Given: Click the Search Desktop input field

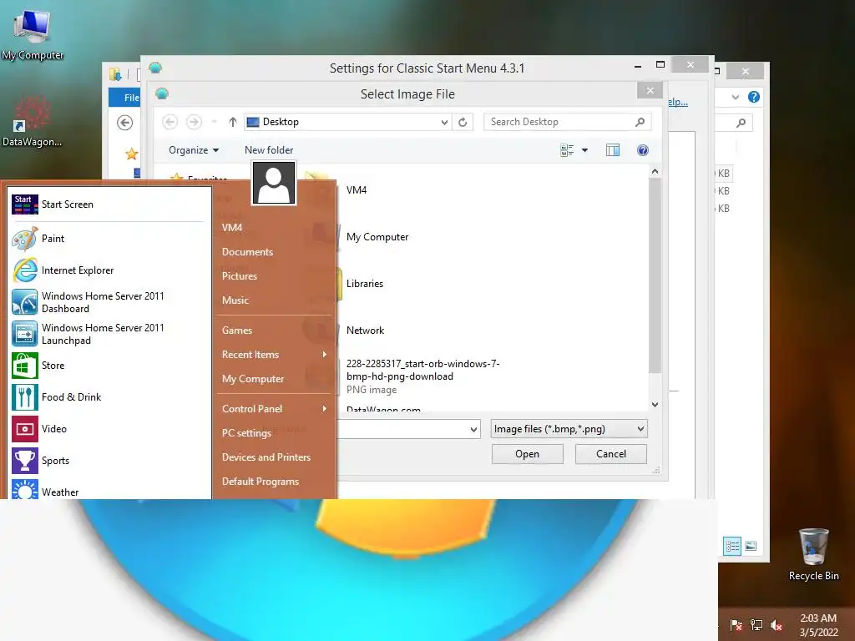Looking at the screenshot, I should (560, 122).
